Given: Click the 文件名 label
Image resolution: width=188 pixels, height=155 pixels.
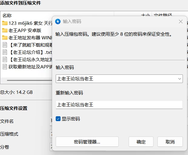Looking at the screenshot, I should (7, 121).
